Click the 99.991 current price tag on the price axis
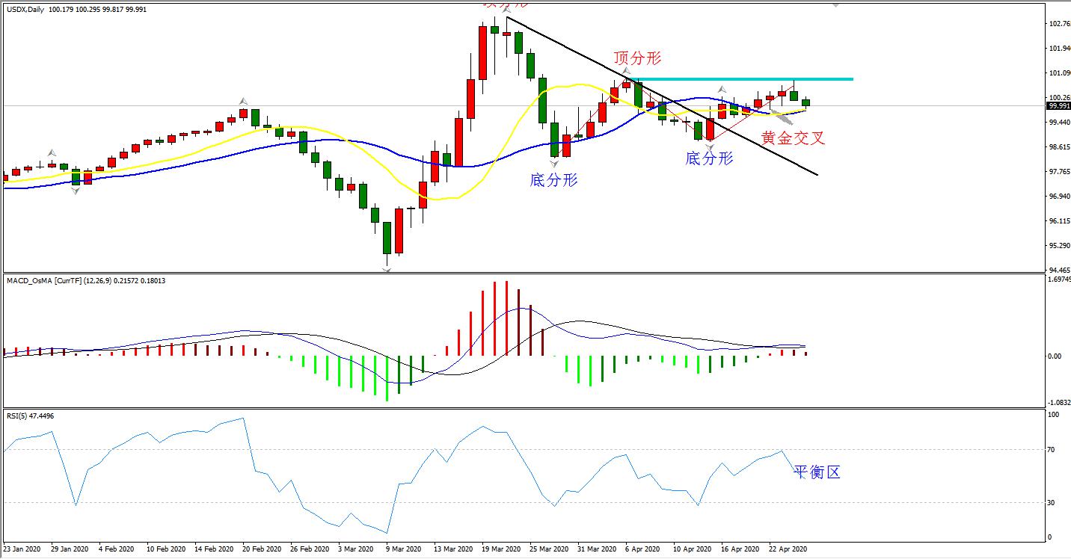The image size is (1071, 559). [x=1058, y=106]
